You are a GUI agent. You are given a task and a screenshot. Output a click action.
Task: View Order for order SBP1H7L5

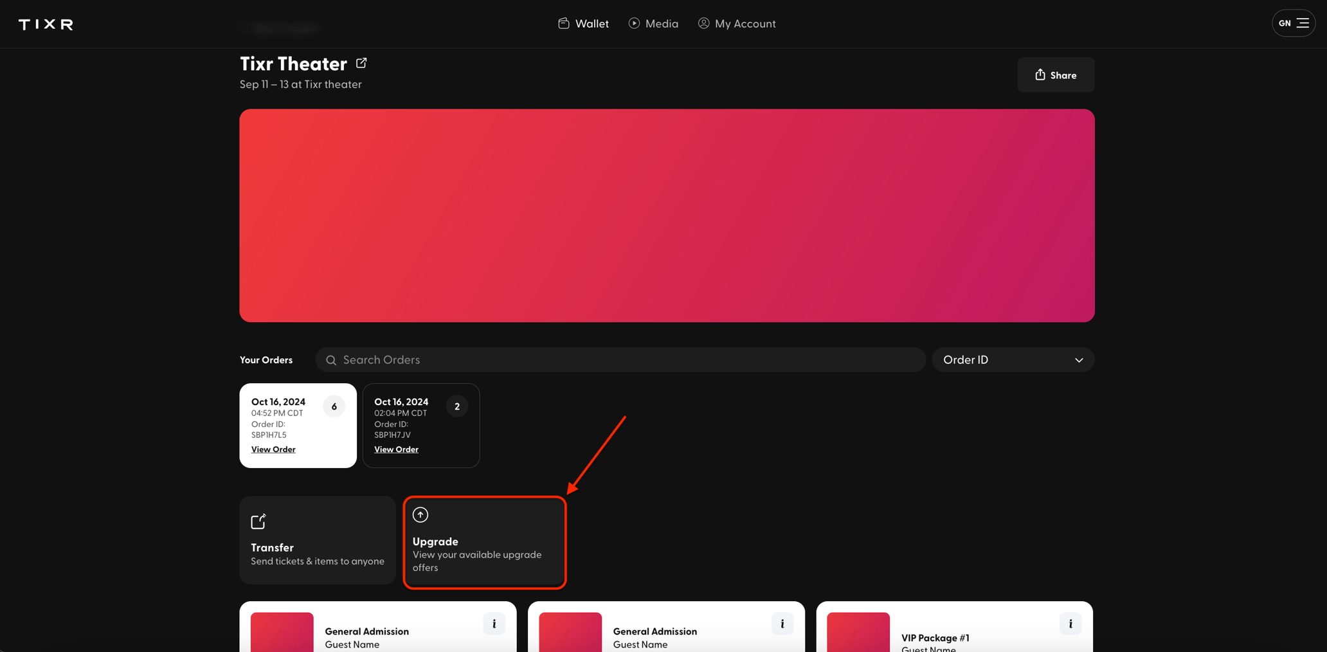(273, 449)
